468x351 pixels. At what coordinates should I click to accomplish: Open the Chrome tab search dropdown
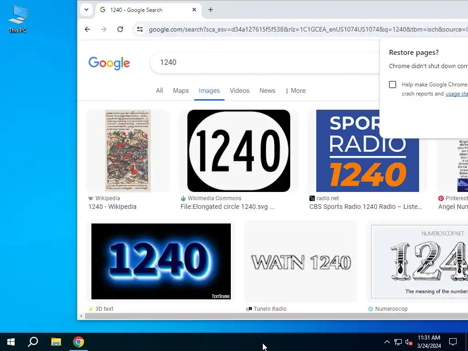click(x=86, y=10)
